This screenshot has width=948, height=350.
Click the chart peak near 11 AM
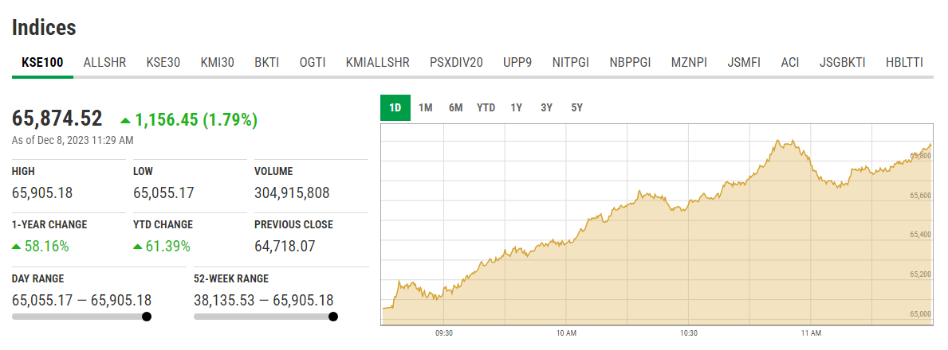(778, 142)
